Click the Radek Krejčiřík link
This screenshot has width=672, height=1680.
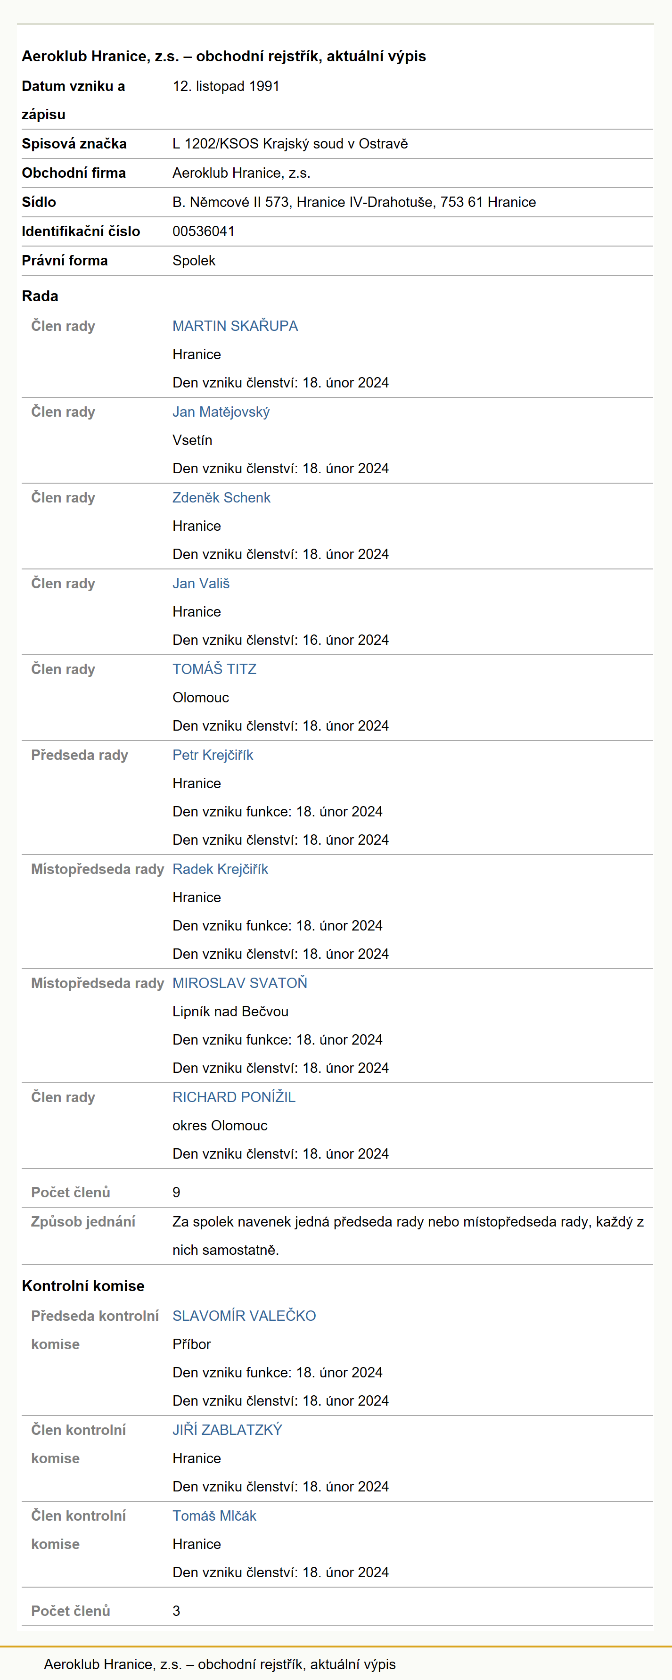(220, 869)
